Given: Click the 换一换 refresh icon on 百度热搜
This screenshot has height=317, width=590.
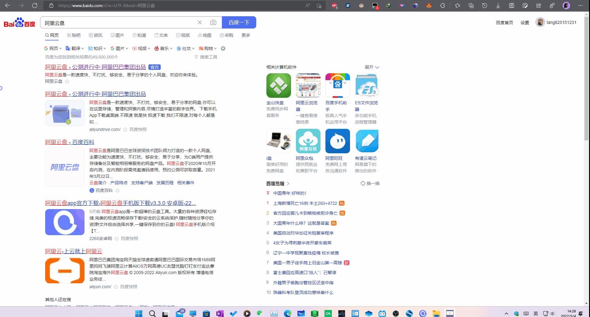Looking at the screenshot, I should click(363, 183).
